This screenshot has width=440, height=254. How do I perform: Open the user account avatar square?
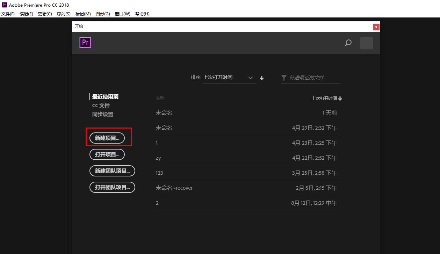(x=366, y=43)
